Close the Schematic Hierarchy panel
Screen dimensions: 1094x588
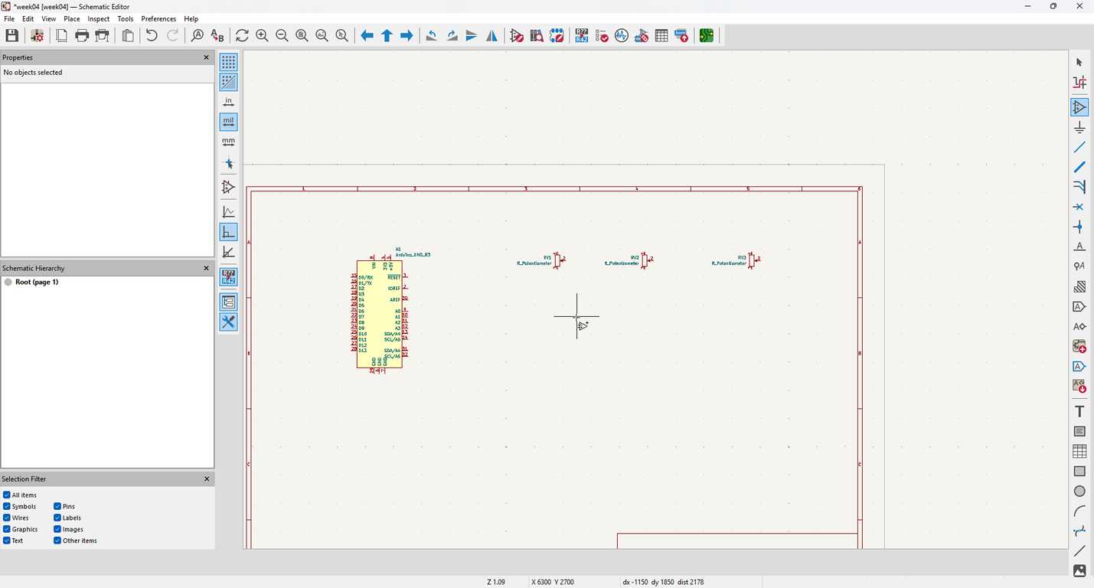(x=206, y=268)
